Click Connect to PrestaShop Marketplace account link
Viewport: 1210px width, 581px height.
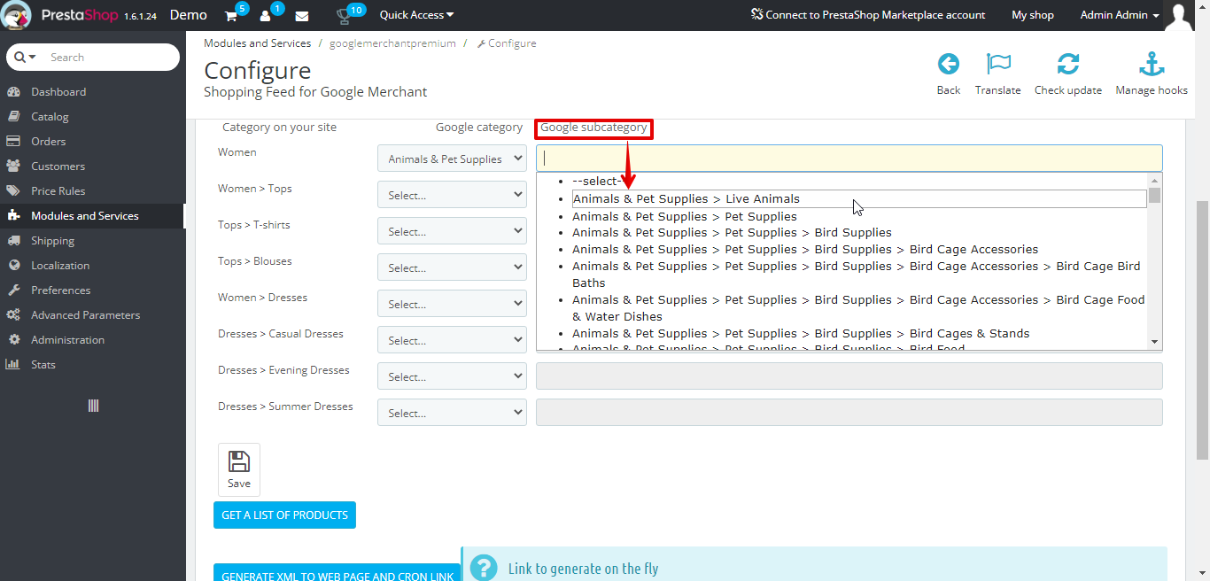[868, 15]
